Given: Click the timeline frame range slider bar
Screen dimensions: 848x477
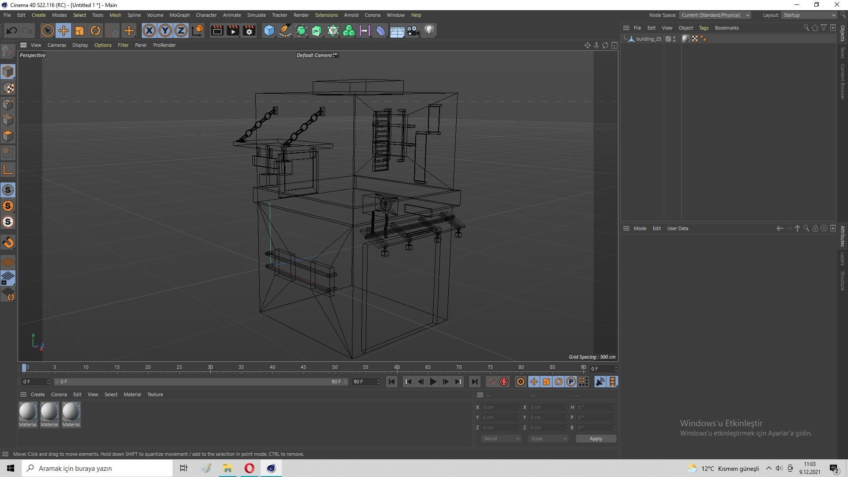Looking at the screenshot, I should [x=201, y=382].
